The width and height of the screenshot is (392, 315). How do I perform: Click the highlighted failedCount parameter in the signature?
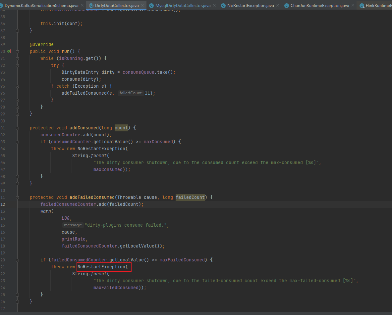coord(190,197)
